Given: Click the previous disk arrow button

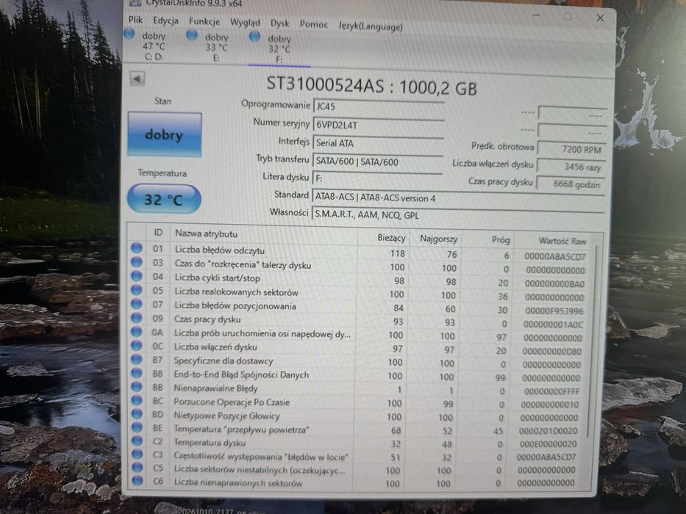Looking at the screenshot, I should 137,79.
